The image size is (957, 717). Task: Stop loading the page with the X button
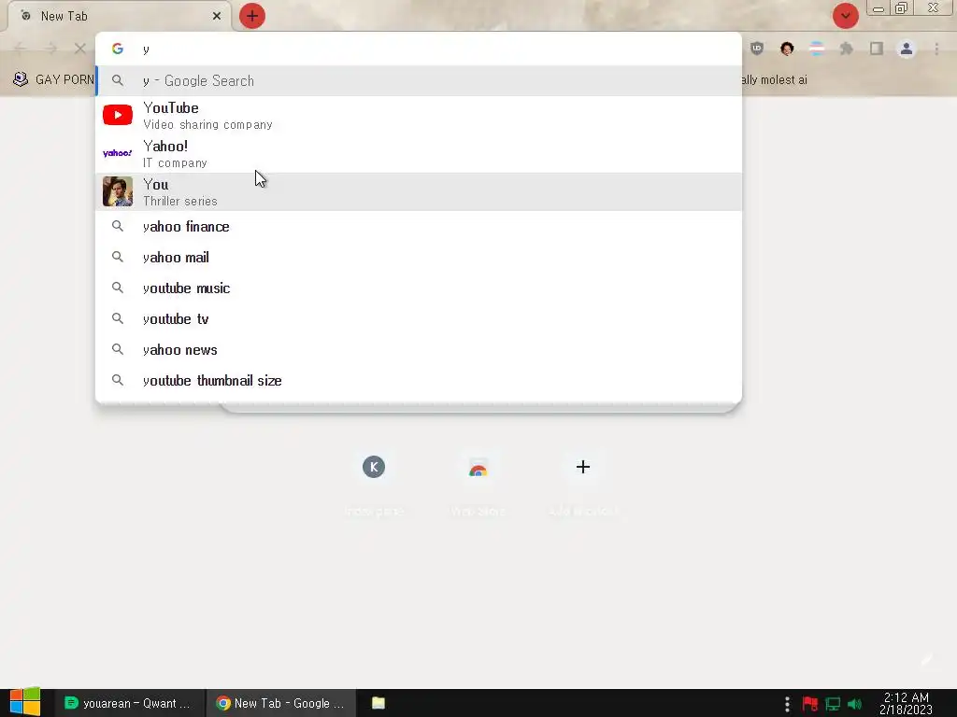point(80,49)
